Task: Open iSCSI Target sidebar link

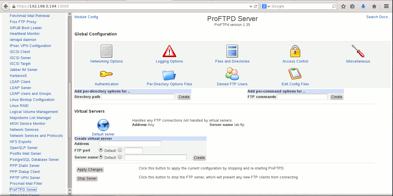Action: click(x=20, y=64)
